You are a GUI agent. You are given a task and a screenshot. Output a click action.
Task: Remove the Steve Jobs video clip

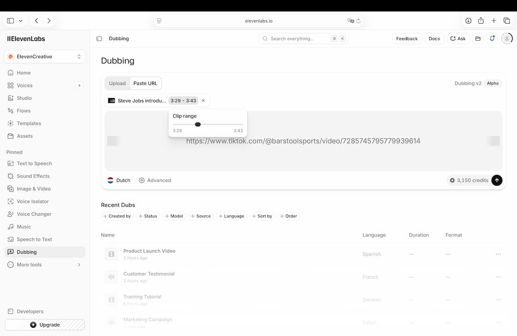click(x=203, y=100)
